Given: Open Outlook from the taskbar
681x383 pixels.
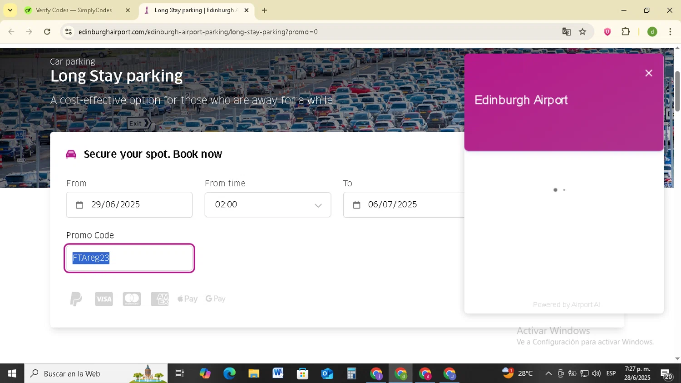Looking at the screenshot, I should 327,373.
